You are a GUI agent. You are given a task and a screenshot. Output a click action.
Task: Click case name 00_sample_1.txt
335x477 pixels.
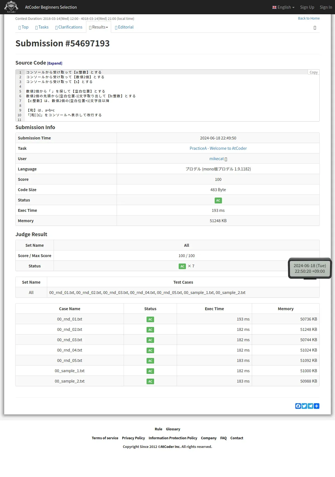point(70,371)
